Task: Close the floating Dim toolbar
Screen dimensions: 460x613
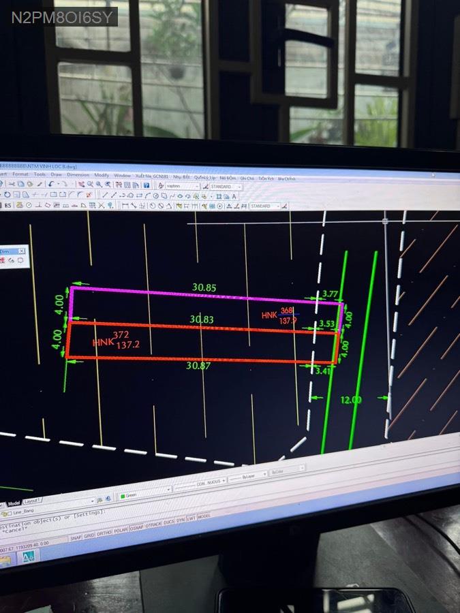Action: point(21,251)
